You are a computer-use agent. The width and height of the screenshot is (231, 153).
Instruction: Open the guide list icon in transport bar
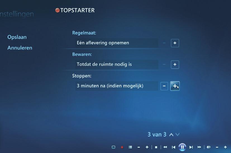[130, 147]
